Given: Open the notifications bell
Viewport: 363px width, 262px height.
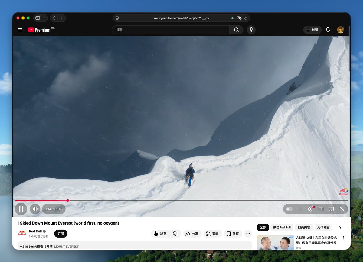Looking at the screenshot, I should click(328, 30).
